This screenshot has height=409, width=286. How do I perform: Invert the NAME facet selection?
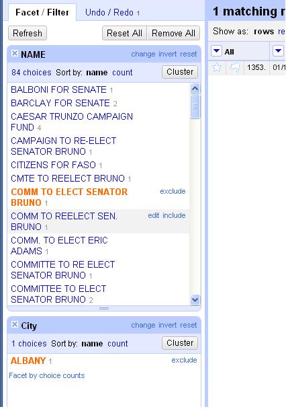(x=168, y=54)
